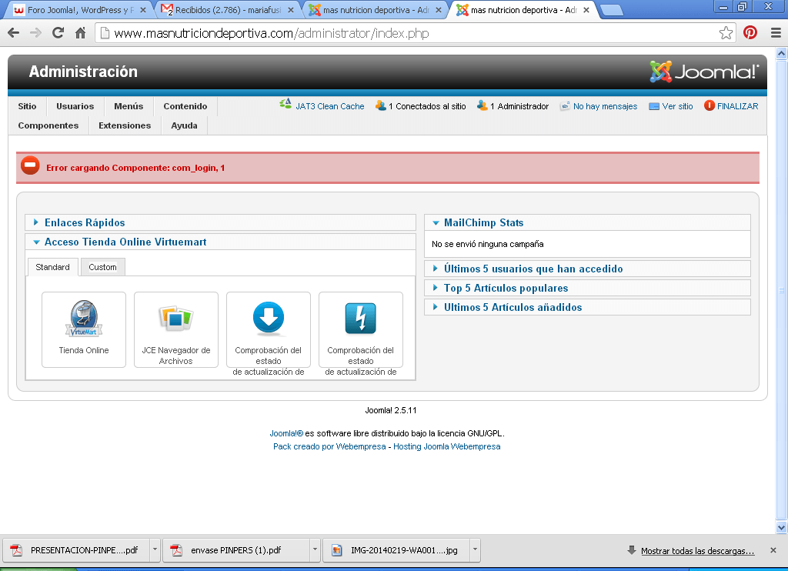Image resolution: width=788 pixels, height=571 pixels.
Task: Click Hosting Joomla Webempresa link
Action: [x=447, y=446]
